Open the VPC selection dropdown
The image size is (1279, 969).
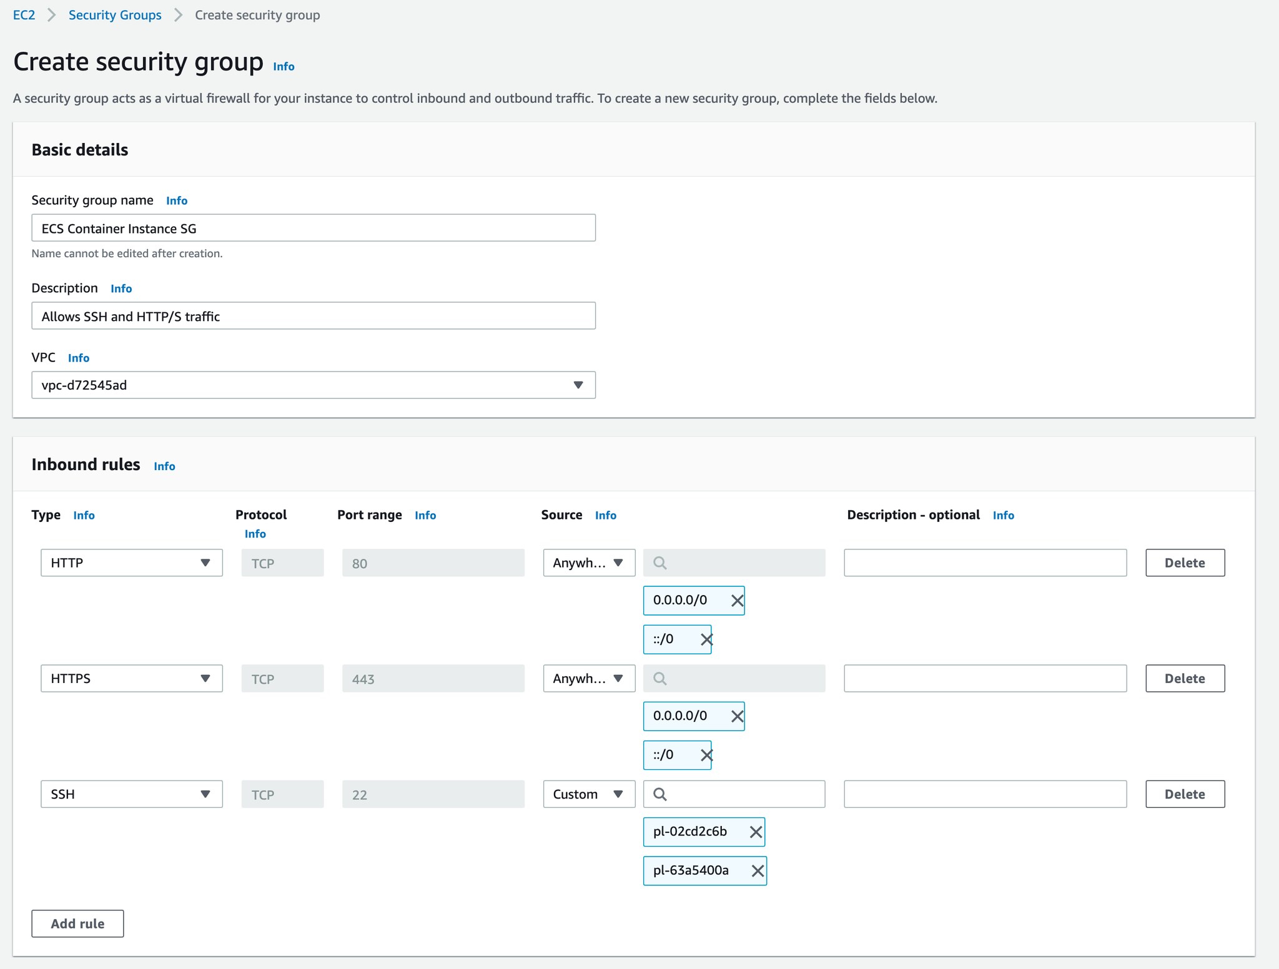[x=314, y=385]
